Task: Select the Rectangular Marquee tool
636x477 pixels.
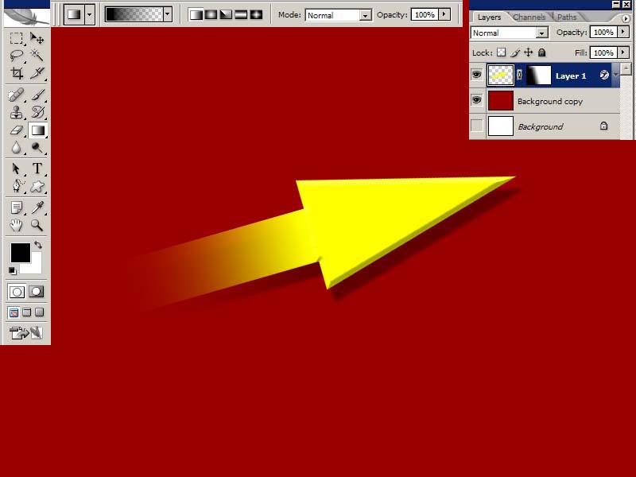Action: pyautogui.click(x=16, y=38)
